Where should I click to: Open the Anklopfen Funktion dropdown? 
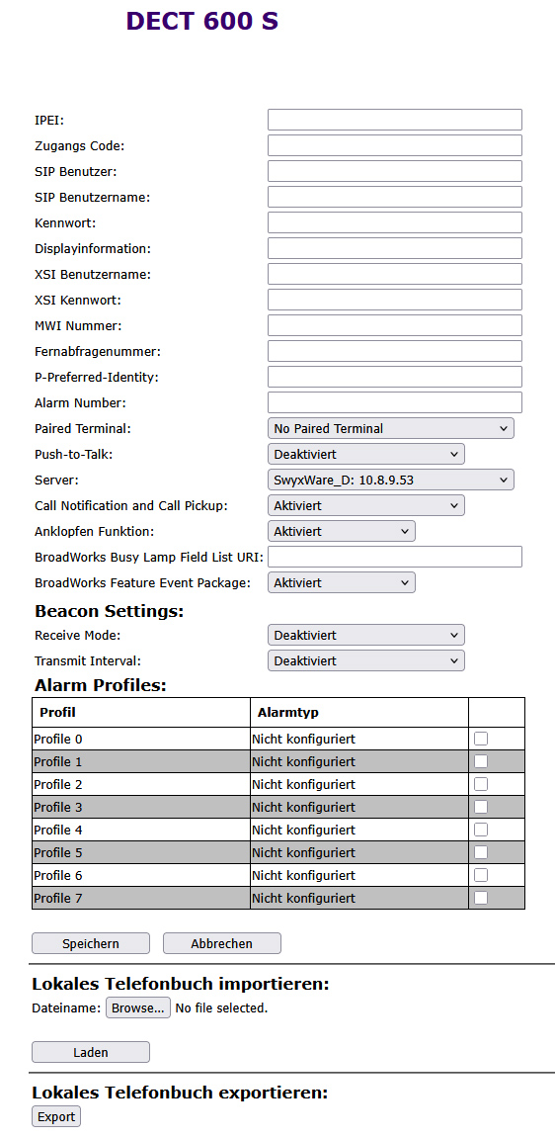(x=342, y=531)
